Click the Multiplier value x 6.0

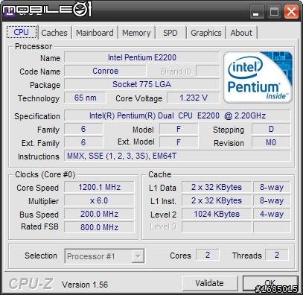coord(99,200)
